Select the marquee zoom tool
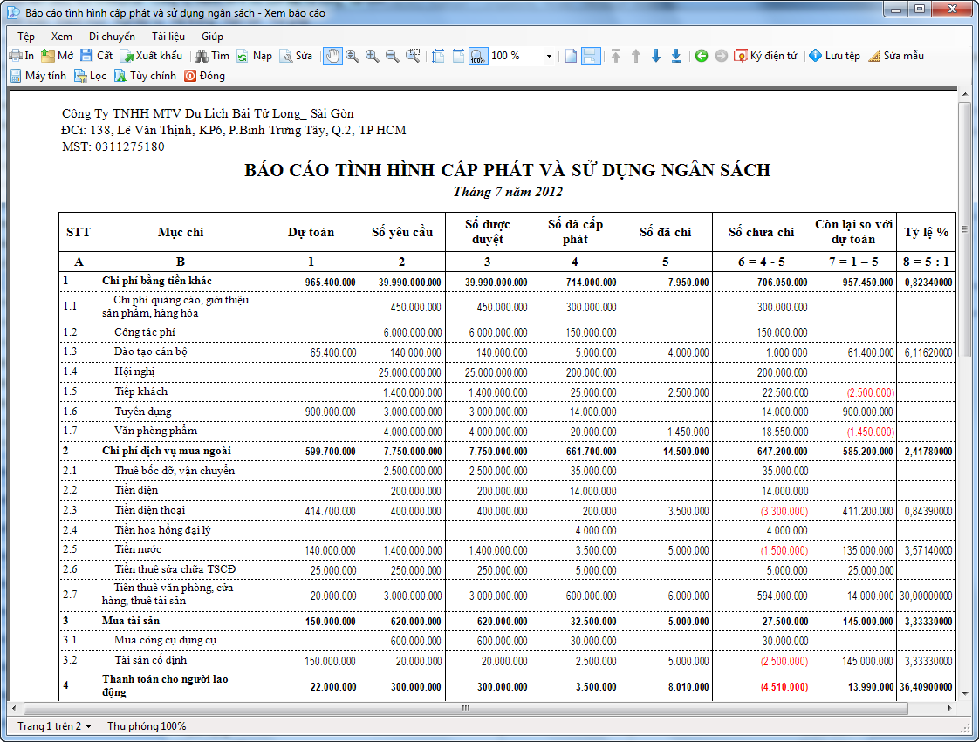Screen dimensions: 979x742 413,56
